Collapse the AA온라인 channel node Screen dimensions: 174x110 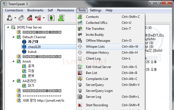coord(14,81)
